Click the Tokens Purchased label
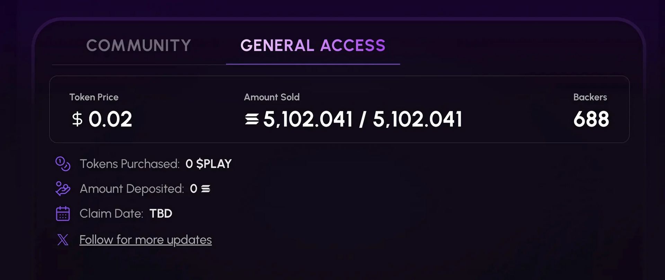Screen dimensions: 665x280 [x=130, y=164]
